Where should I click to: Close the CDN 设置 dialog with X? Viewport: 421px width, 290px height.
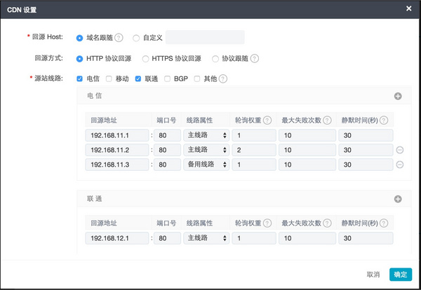point(408,8)
